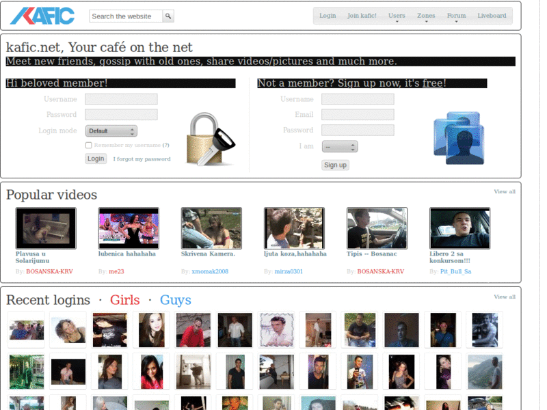Open user me23 profile link
Image resolution: width=547 pixels, height=410 pixels.
(x=116, y=271)
